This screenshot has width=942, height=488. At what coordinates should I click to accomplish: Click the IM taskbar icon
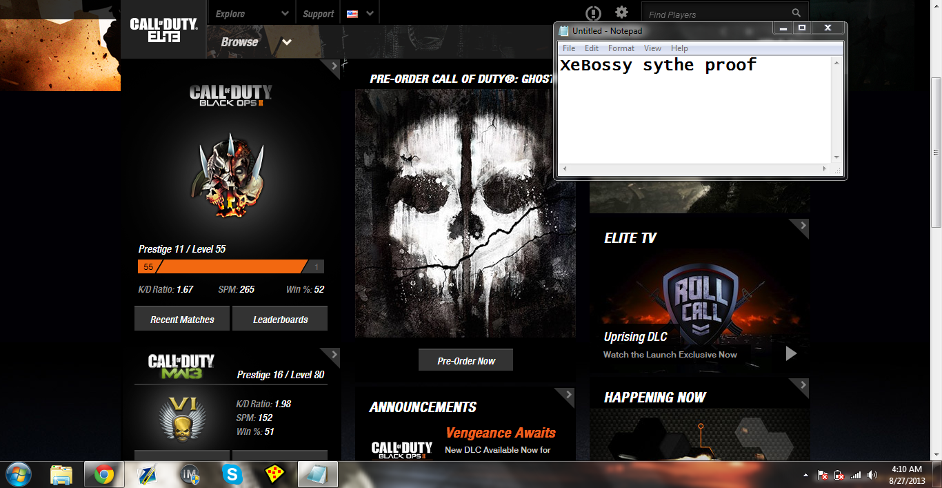tap(189, 475)
